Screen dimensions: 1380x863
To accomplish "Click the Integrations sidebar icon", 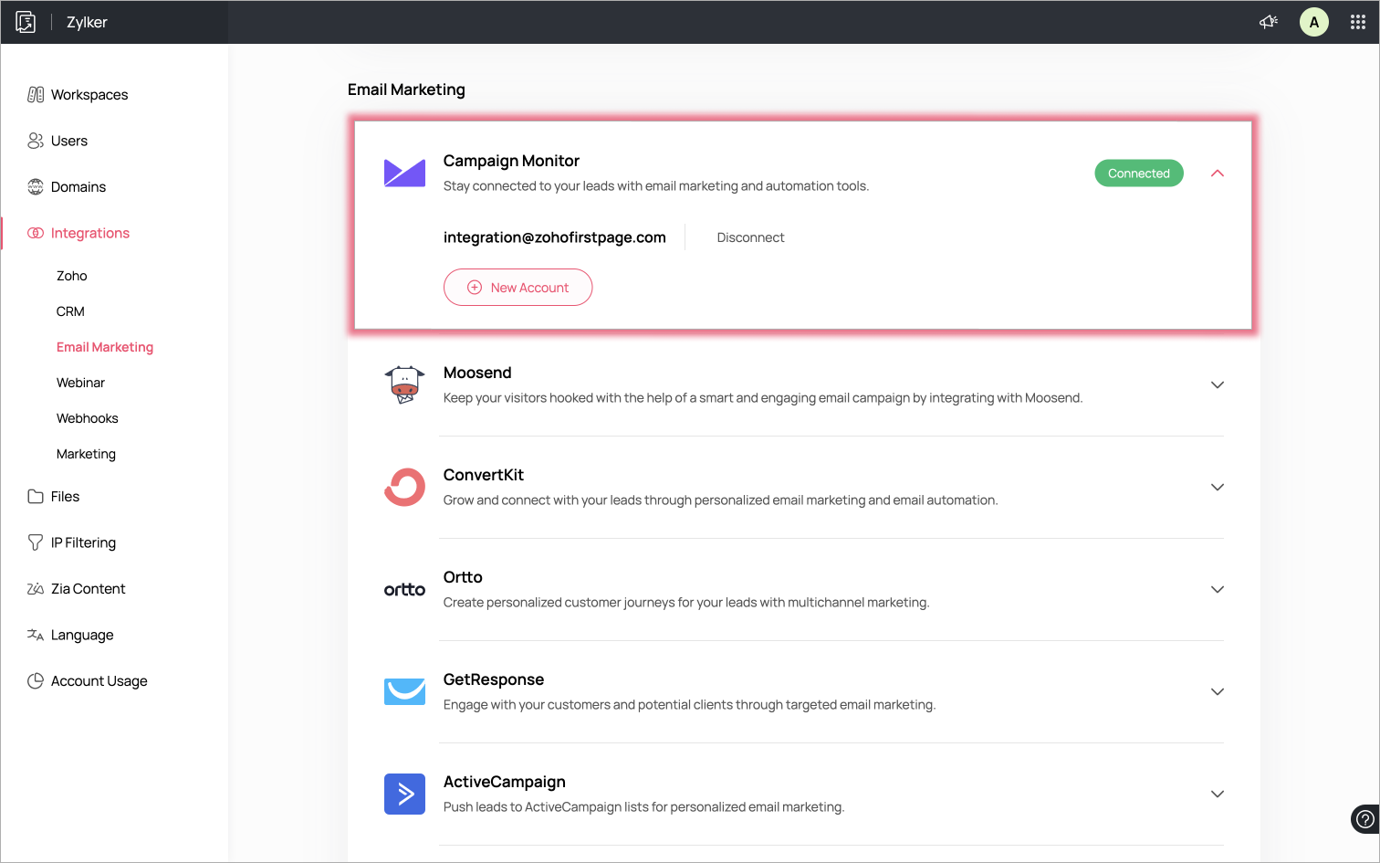I will coord(36,233).
